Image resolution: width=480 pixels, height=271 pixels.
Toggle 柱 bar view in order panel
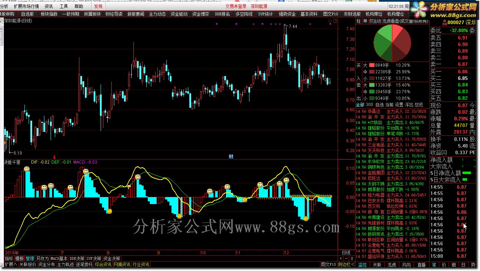click(x=359, y=21)
